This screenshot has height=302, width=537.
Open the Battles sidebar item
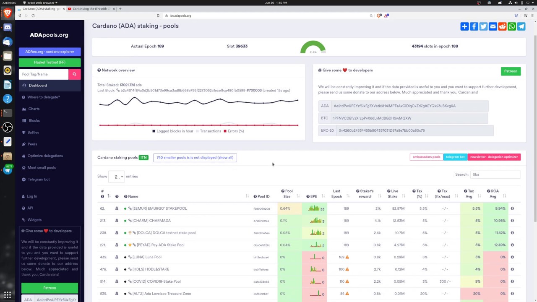pos(33,133)
